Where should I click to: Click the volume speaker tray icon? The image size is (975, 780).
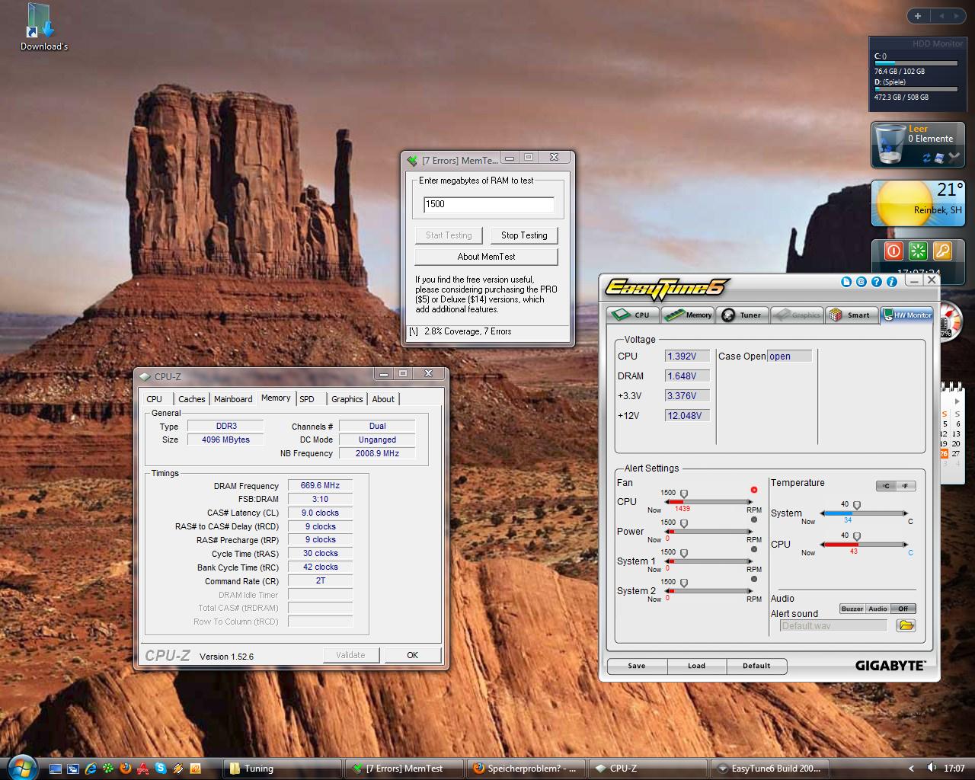(x=931, y=768)
